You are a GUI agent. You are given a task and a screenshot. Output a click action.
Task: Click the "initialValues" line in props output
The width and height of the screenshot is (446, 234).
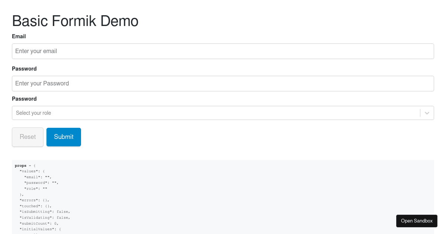pos(38,229)
